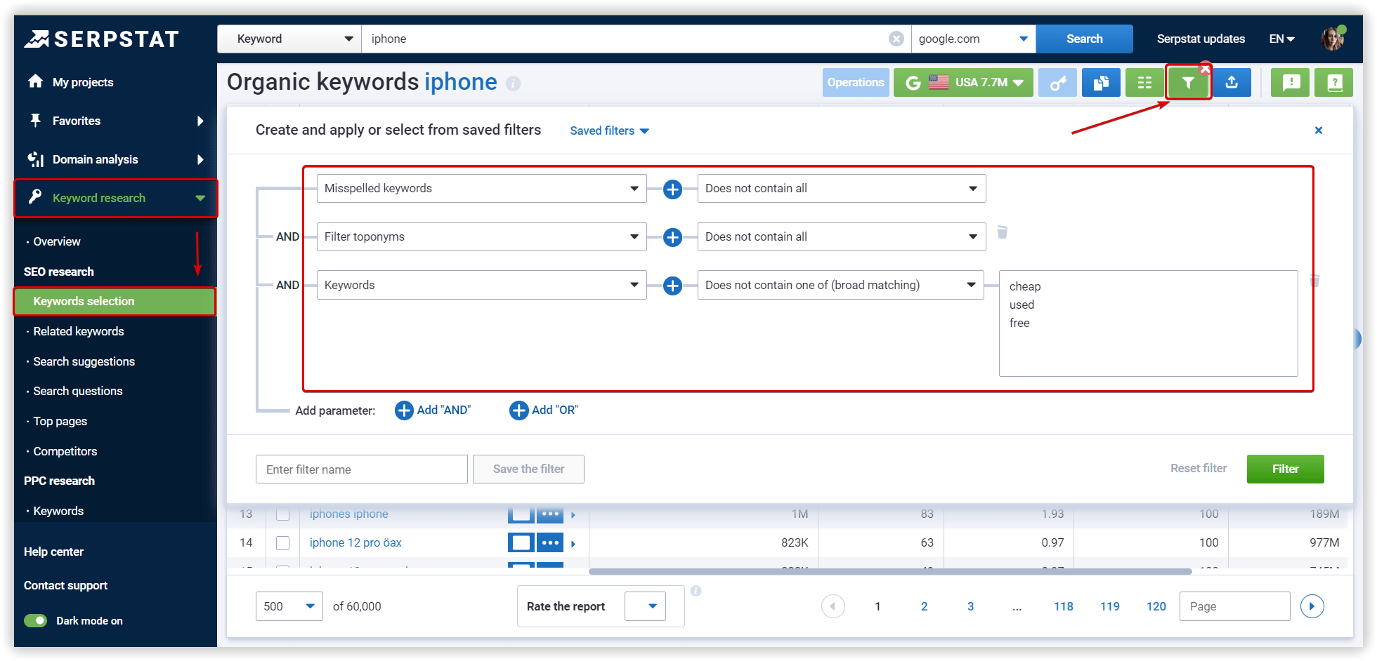Go to page 119

pos(1109,606)
